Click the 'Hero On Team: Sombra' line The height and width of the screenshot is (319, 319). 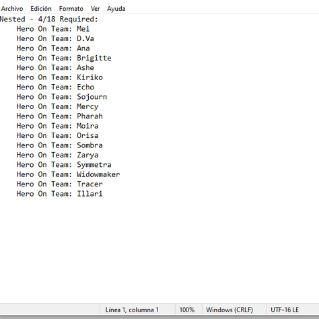click(x=59, y=145)
